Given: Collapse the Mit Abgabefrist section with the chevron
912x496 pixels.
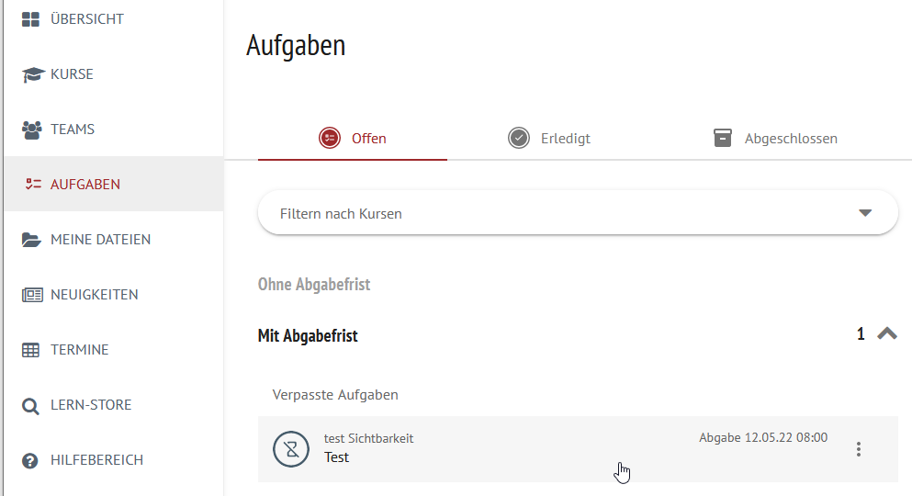Looking at the screenshot, I should (887, 333).
